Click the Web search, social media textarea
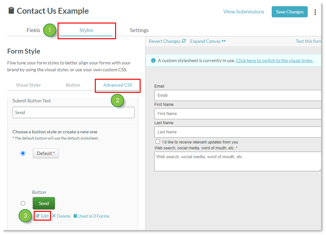This screenshot has width=326, height=235. tap(238, 161)
